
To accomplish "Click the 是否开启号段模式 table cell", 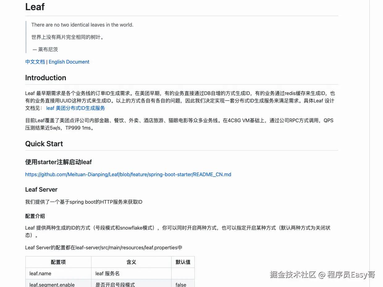I will tap(131, 283).
